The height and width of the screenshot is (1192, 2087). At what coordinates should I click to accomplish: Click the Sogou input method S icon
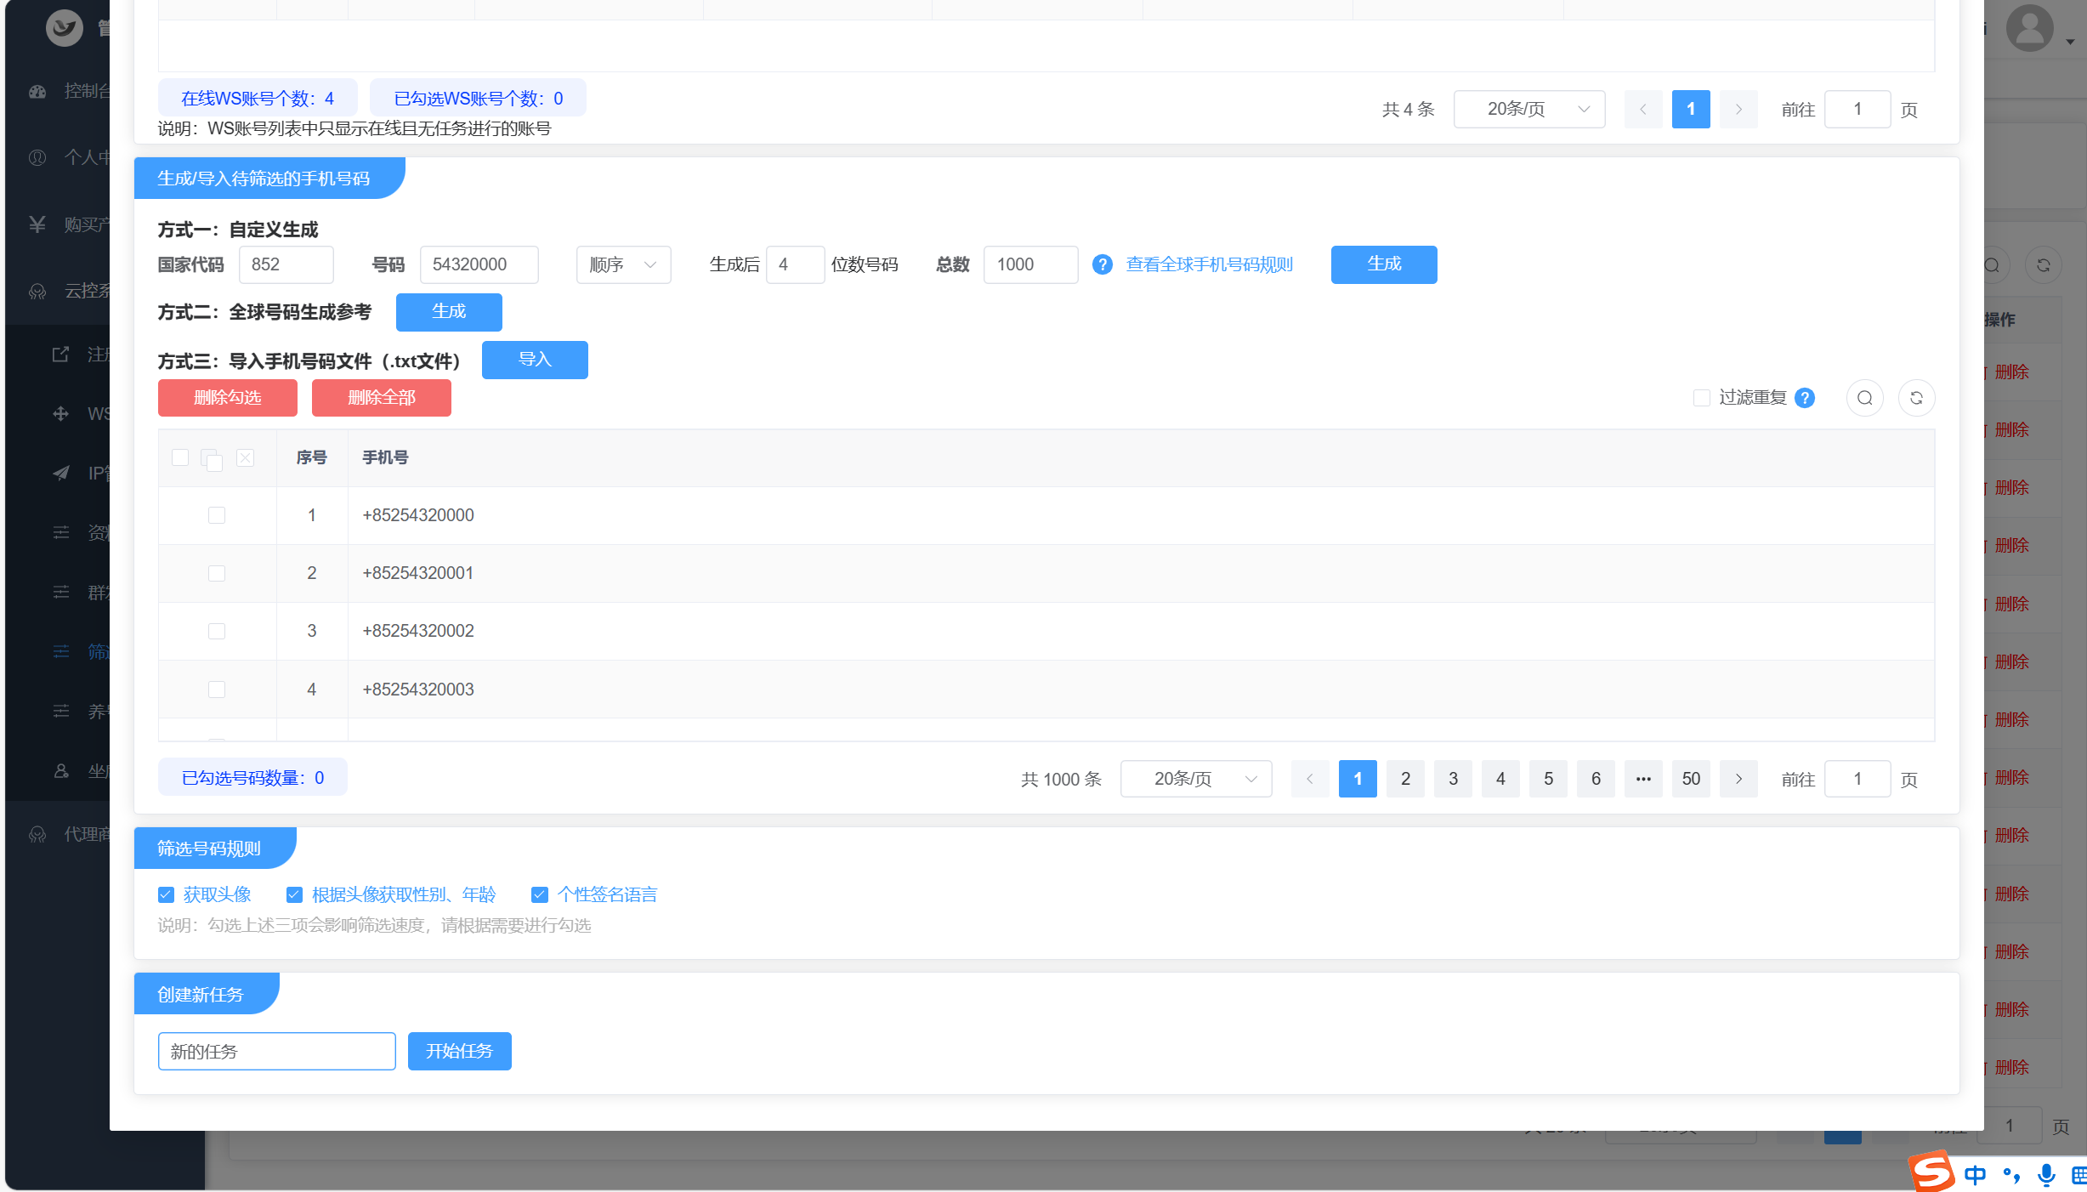[1931, 1172]
